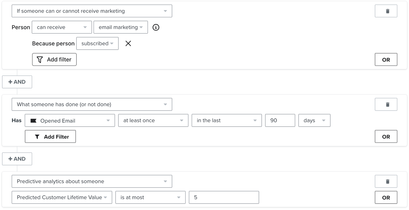Expand the 'can receive' dropdown
Image resolution: width=409 pixels, height=210 pixels.
click(x=62, y=27)
